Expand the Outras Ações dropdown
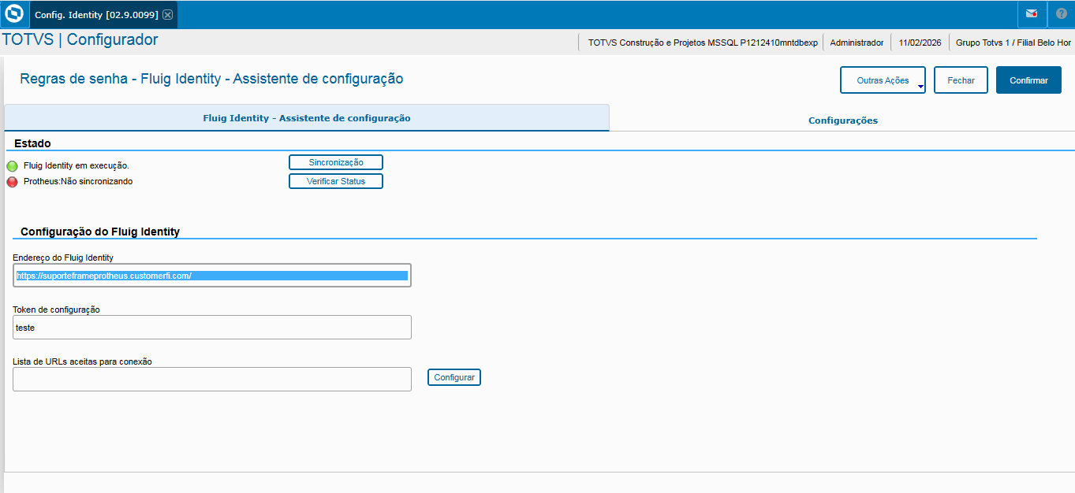 [x=883, y=80]
